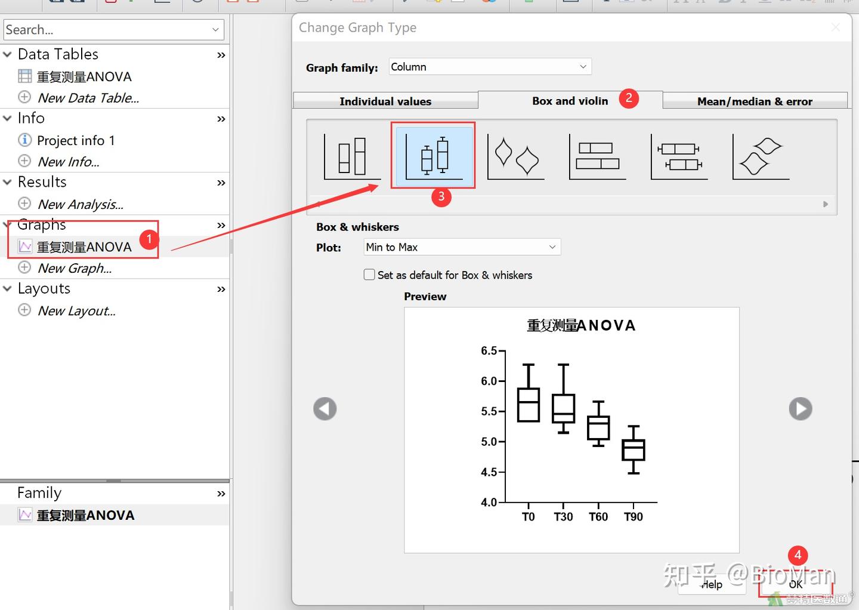Select 重复测量ANOVA in the Family panel
The width and height of the screenshot is (859, 610).
coord(86,515)
